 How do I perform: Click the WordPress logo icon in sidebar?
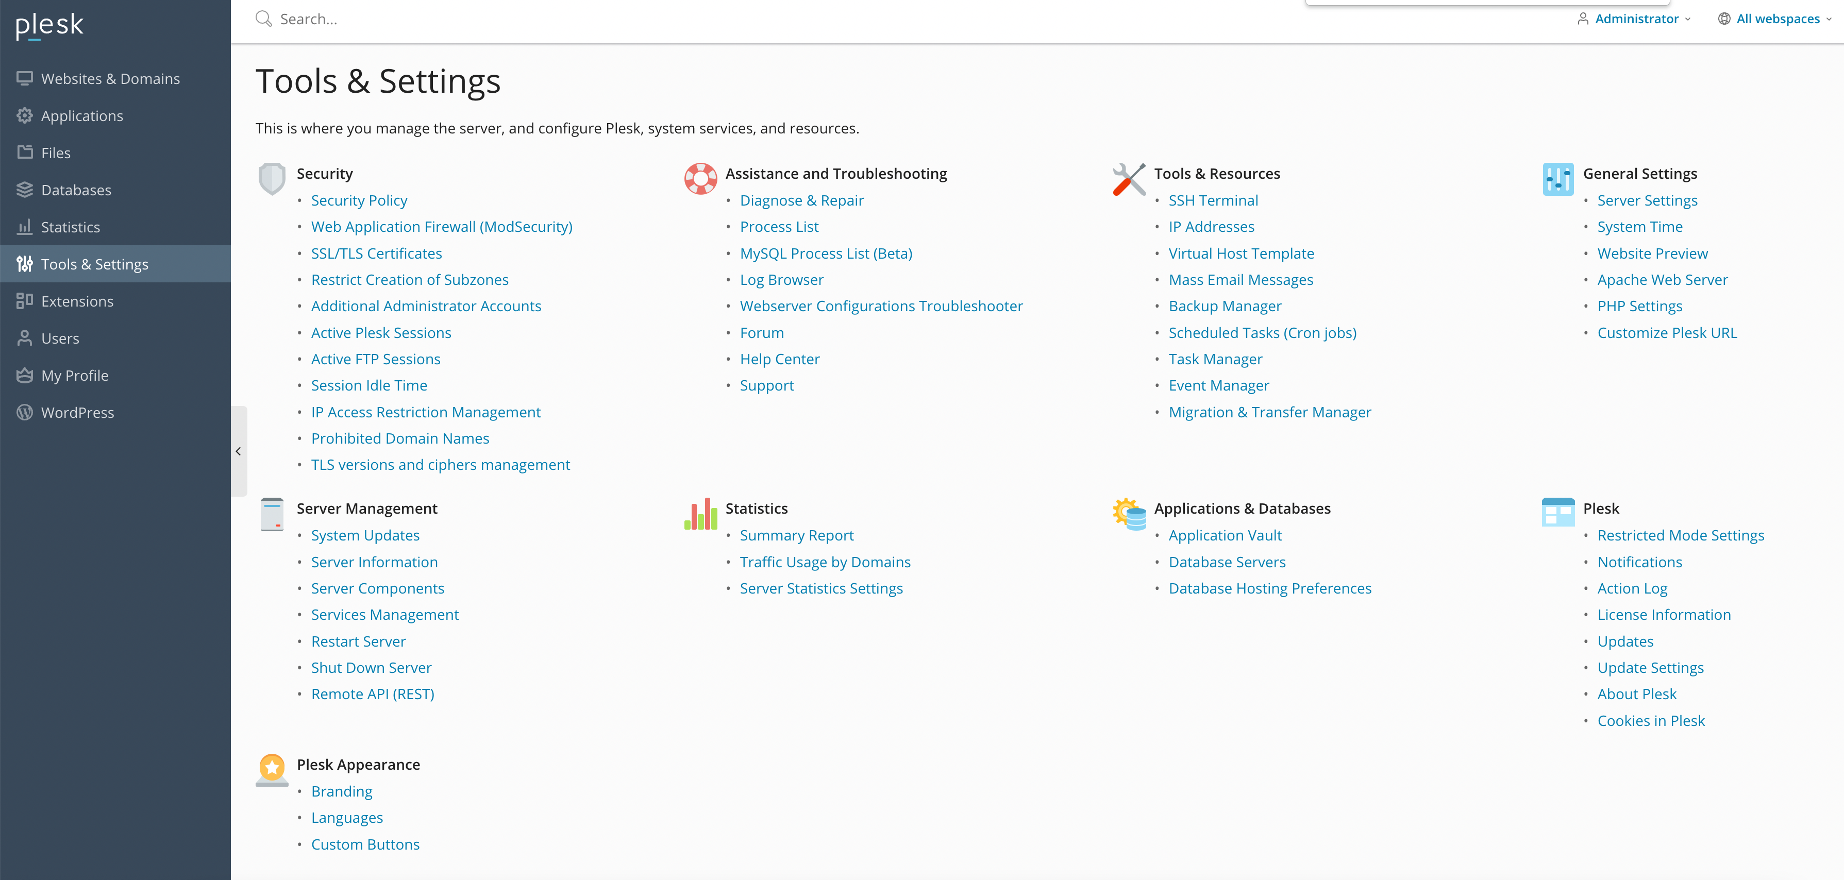(25, 413)
